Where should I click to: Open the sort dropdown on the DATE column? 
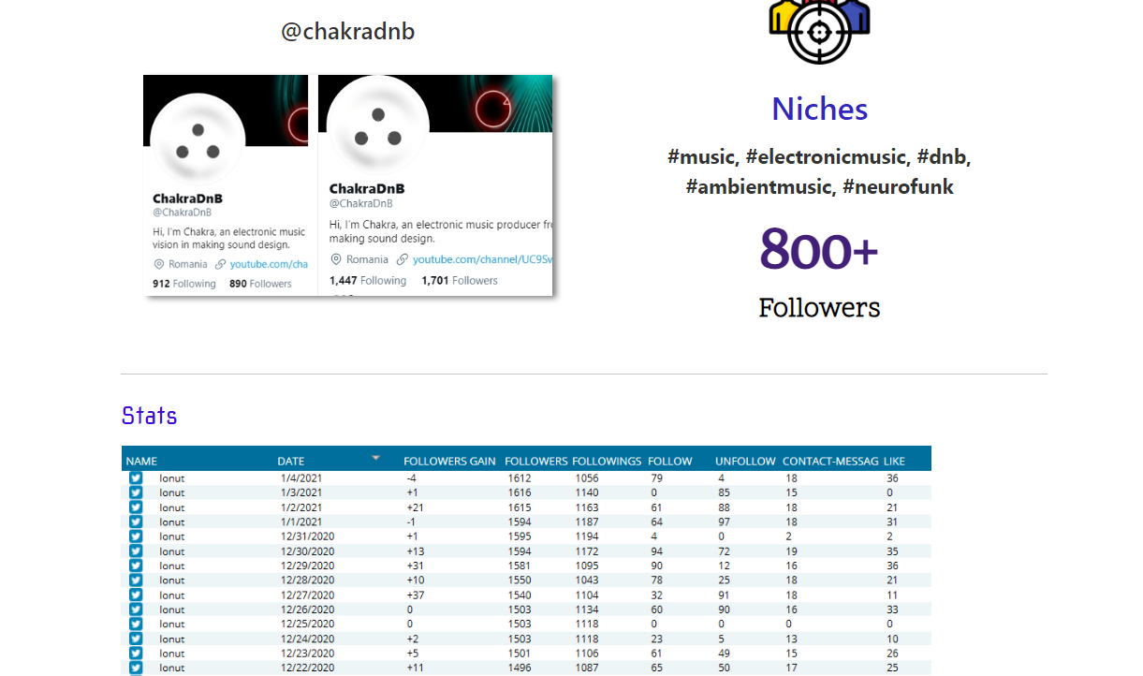point(375,458)
